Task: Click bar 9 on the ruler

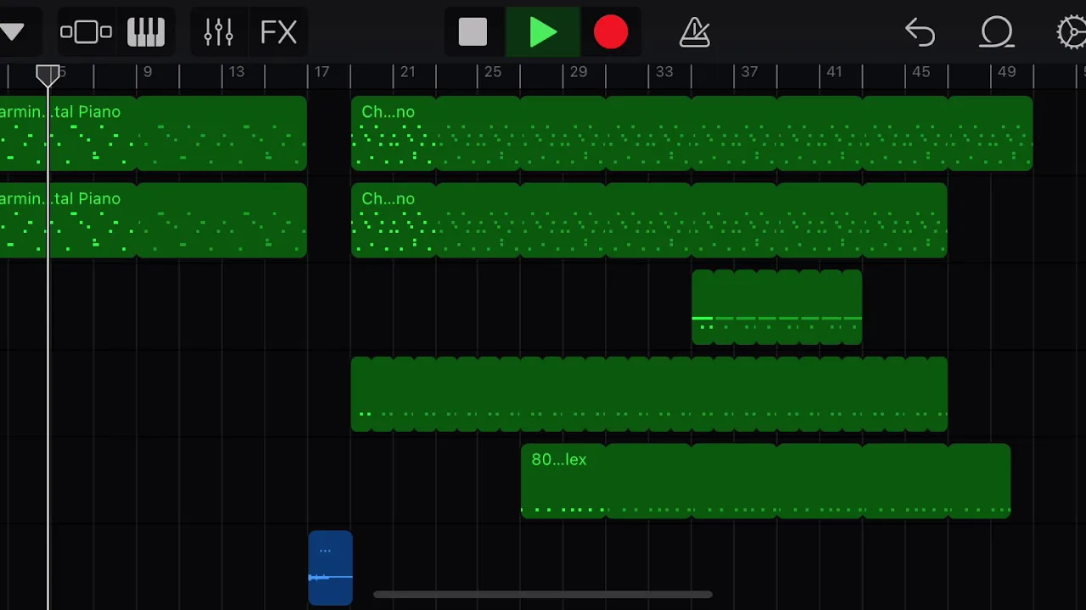Action: click(148, 72)
